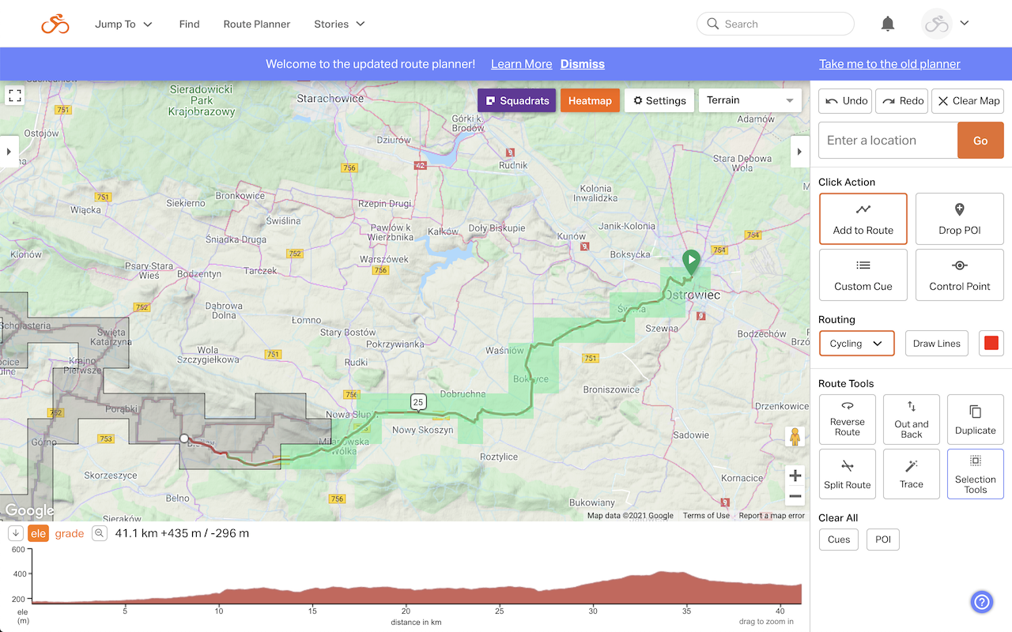
Task: Open the red route color swatch
Action: click(x=991, y=344)
